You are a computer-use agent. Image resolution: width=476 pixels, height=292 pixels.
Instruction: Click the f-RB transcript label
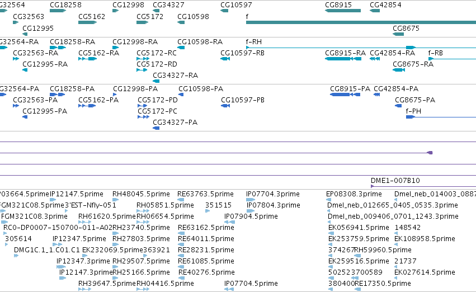[x=436, y=53]
